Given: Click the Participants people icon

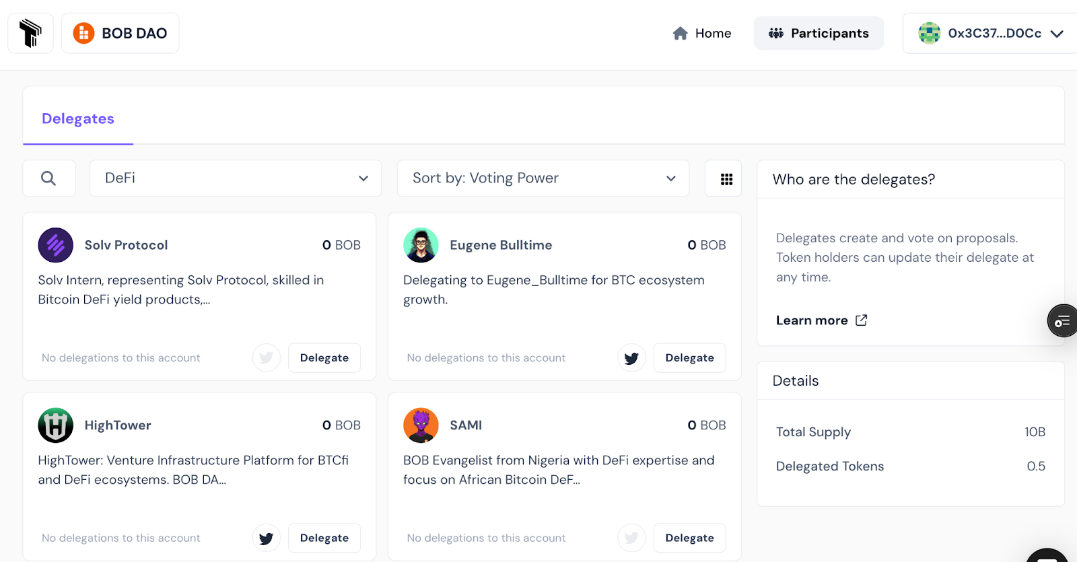Looking at the screenshot, I should (776, 33).
